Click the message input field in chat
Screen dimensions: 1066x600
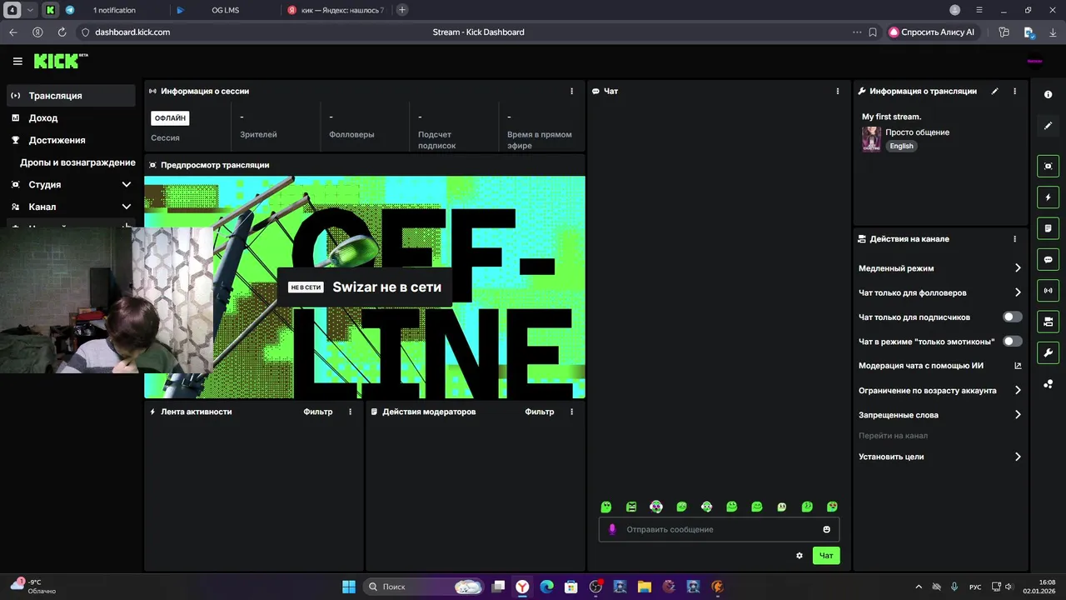(x=719, y=529)
